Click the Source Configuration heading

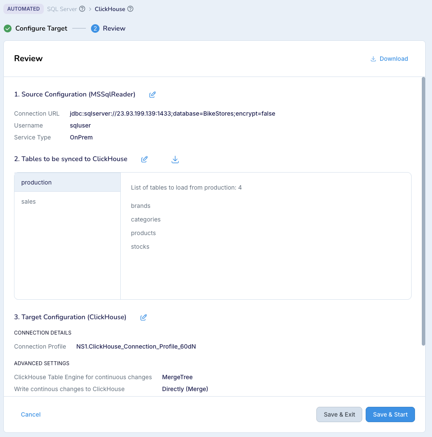[75, 94]
